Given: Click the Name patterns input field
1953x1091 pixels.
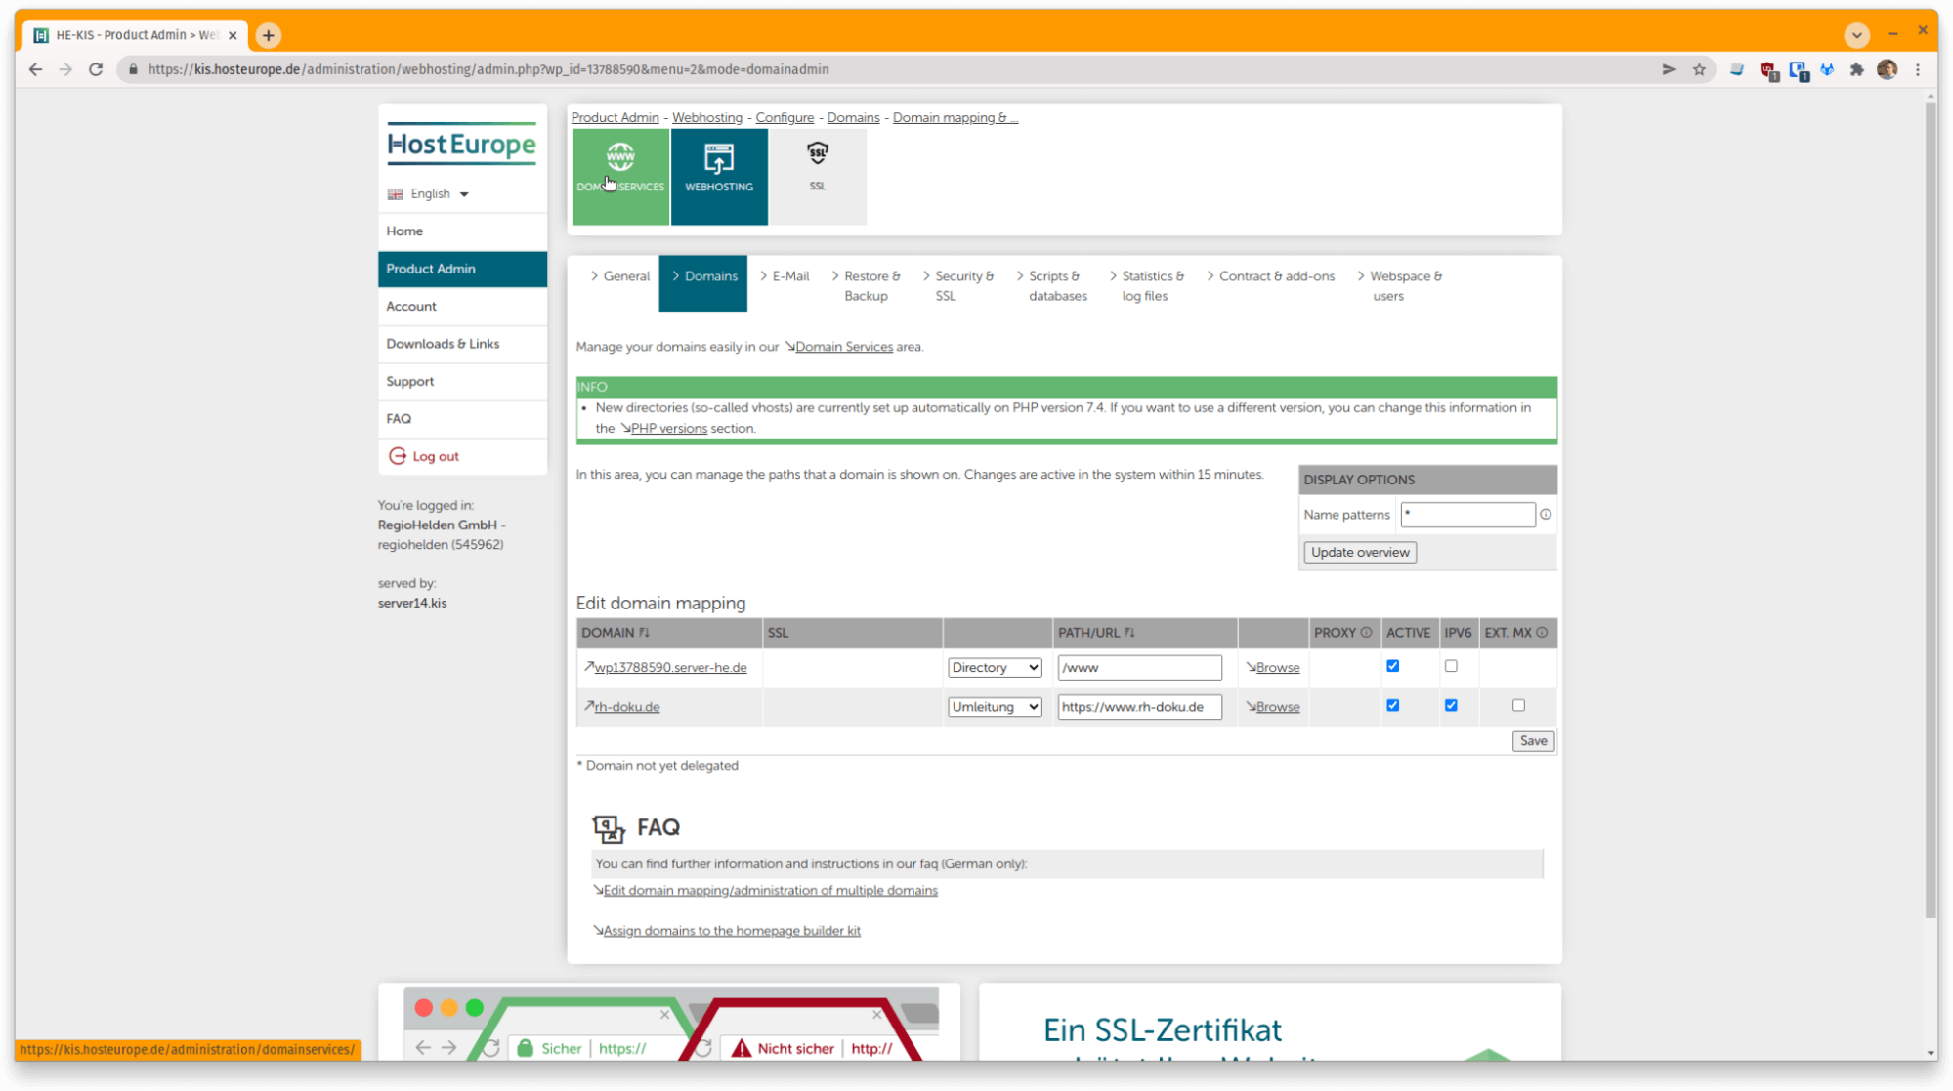Looking at the screenshot, I should (x=1467, y=515).
